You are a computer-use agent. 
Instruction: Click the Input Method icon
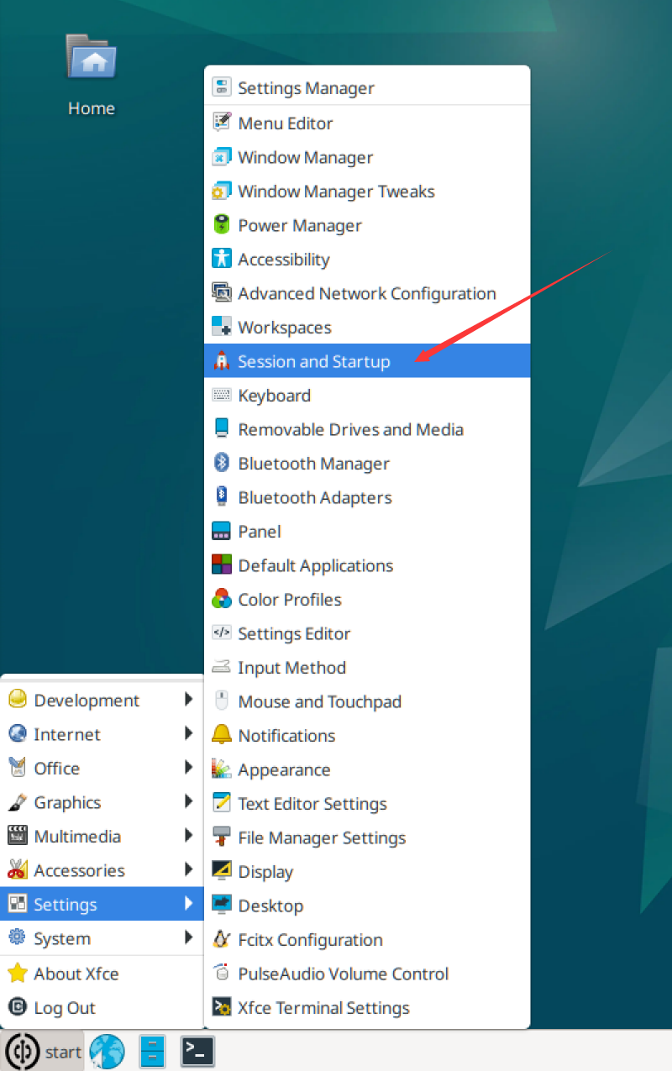(x=222, y=667)
